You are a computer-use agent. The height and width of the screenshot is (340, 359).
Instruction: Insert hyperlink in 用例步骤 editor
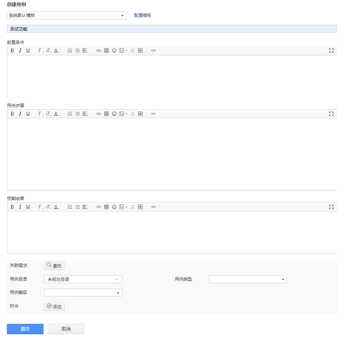click(99, 114)
